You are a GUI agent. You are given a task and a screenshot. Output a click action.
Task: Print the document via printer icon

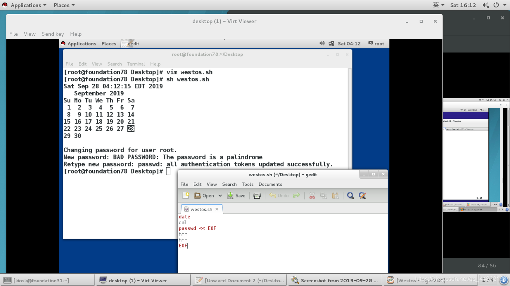257,196
